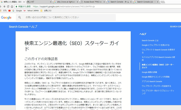The height and width of the screenshot is (110, 181).
Task: Open ウェブサイト プロパティを追加する link
Action: pyautogui.click(x=156, y=86)
